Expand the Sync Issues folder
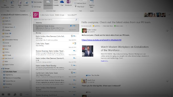This screenshot has width=173, height=97. pyautogui.click(x=1, y=58)
